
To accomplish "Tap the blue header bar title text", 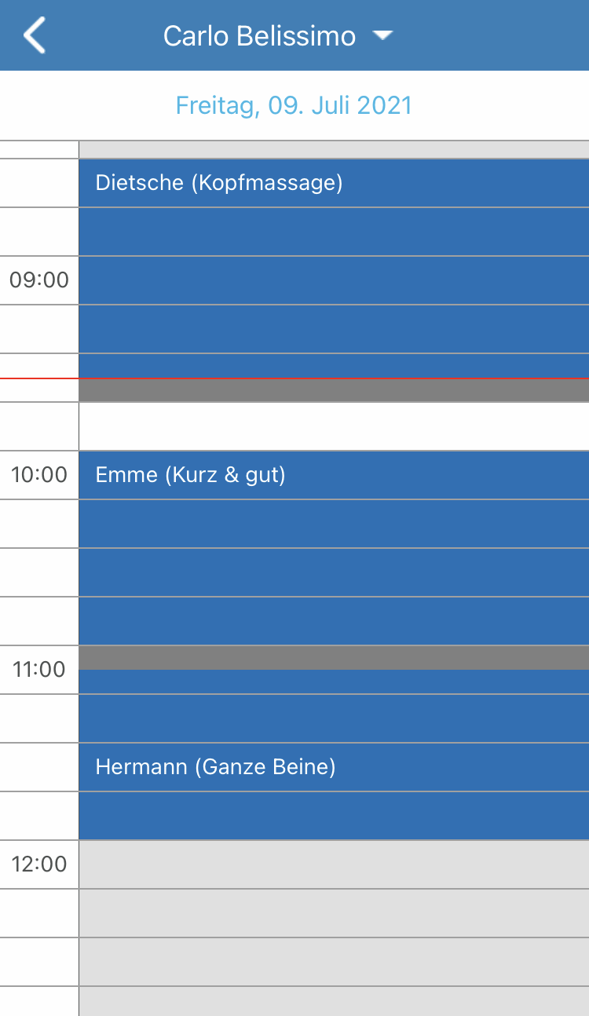I will point(259,36).
